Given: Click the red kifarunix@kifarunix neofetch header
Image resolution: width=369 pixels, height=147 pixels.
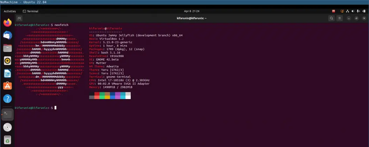Looking at the screenshot, I should pyautogui.click(x=105, y=28).
